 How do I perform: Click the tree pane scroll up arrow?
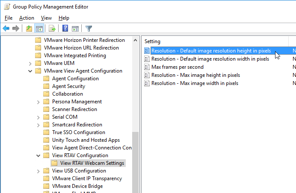coord(135,40)
